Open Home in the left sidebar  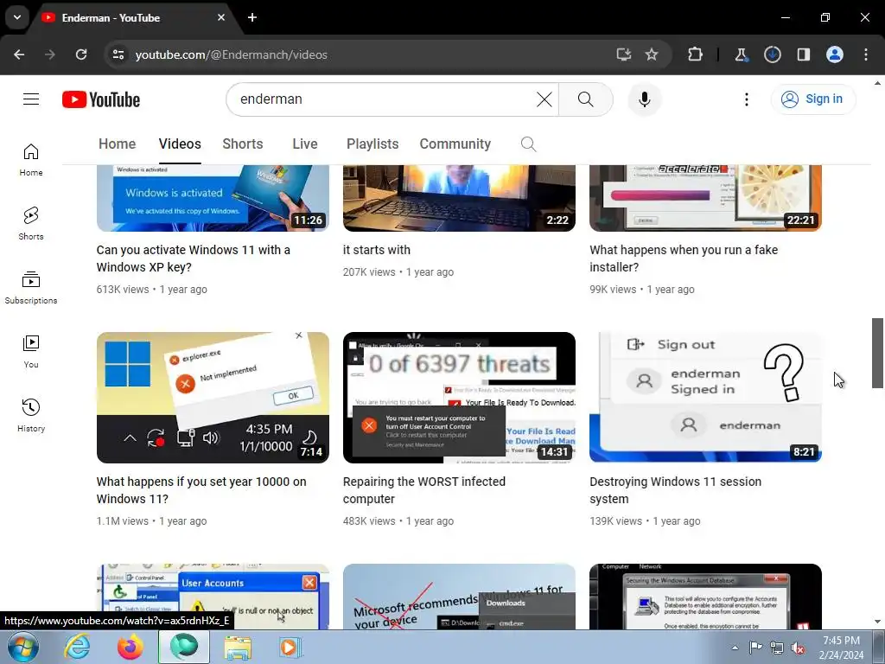click(31, 160)
